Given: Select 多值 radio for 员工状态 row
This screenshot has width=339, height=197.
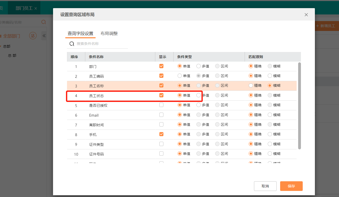Looking at the screenshot, I should click(x=199, y=95).
